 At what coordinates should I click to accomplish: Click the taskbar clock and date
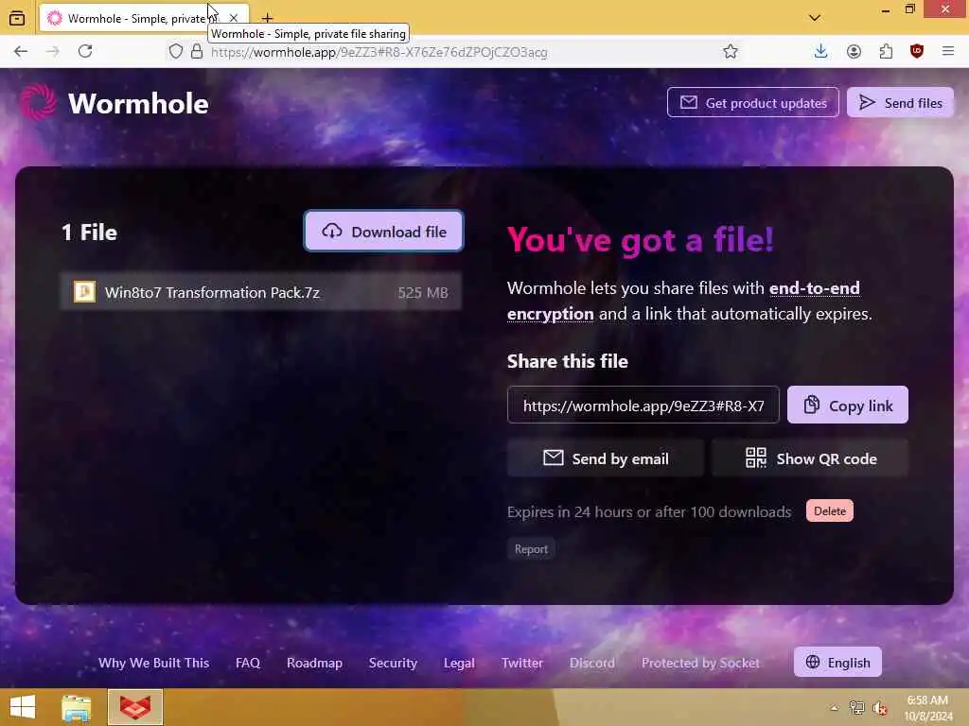click(x=927, y=707)
